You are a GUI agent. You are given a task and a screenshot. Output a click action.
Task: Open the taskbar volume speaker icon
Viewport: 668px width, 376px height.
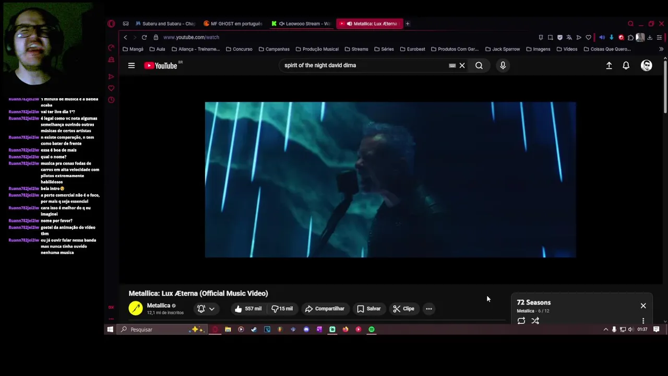tap(631, 330)
